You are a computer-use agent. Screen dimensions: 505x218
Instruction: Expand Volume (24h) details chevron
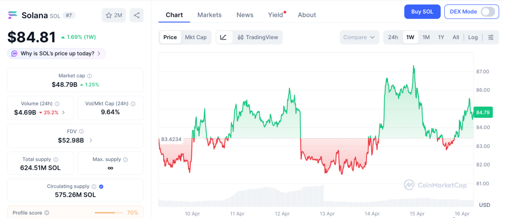(63, 112)
